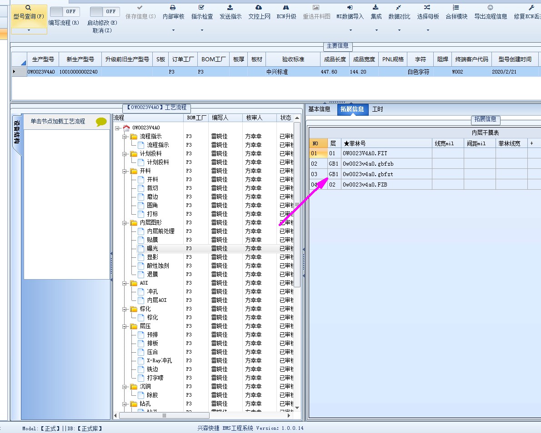541x433 pixels.
Task: Click film number 0W0023V4A0.FZT cell
Action: pos(386,153)
